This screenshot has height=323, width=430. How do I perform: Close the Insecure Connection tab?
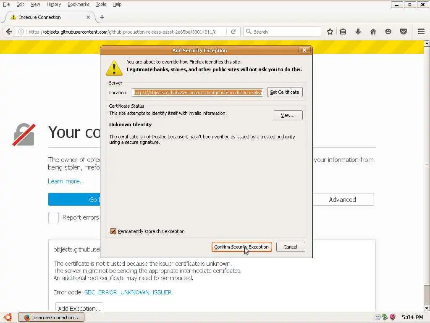click(x=88, y=17)
